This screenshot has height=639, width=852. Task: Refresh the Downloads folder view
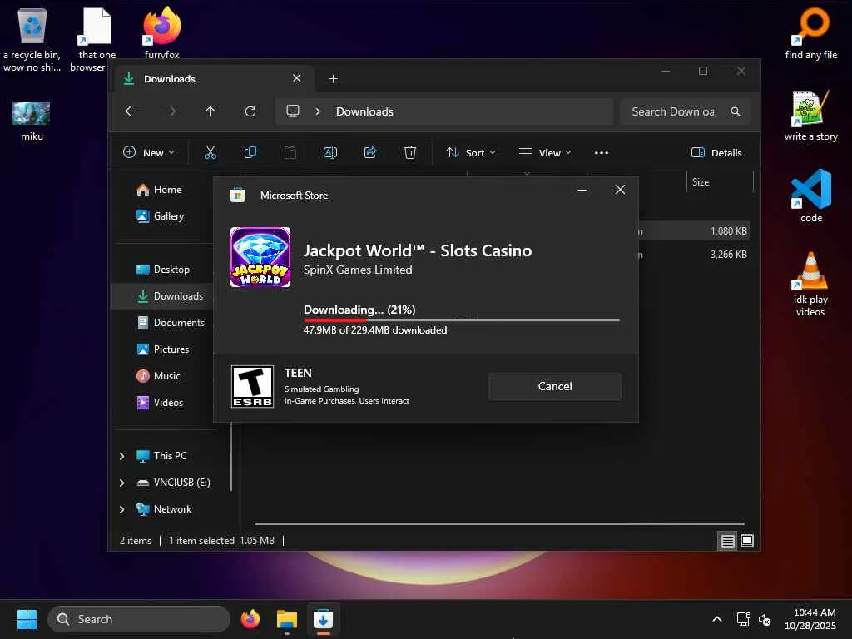(250, 111)
